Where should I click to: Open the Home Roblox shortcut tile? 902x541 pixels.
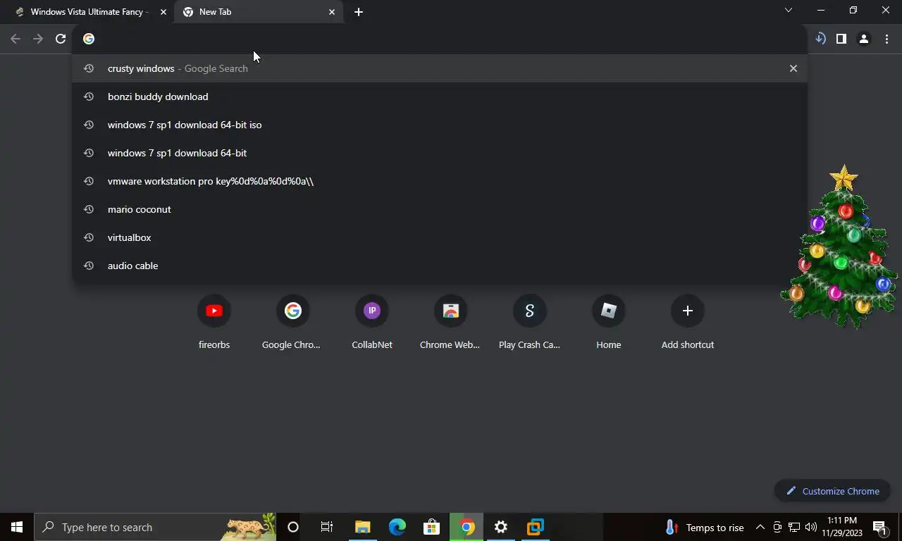pos(609,323)
